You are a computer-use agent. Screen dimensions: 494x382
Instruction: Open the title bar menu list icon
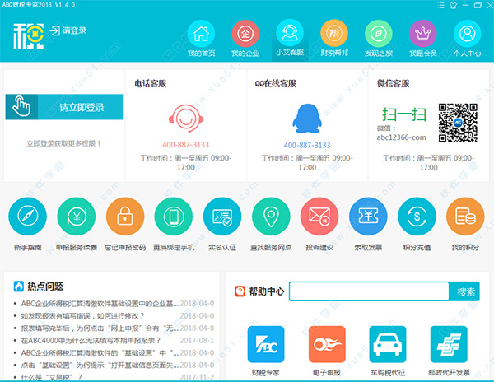[x=441, y=5]
